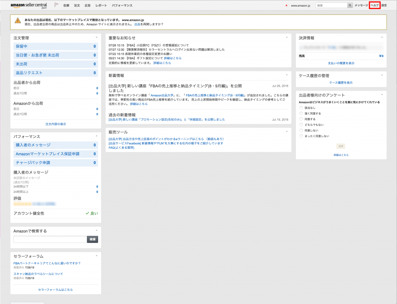This screenshot has height=304, width=397.
Task: Open the ケース履歴を表示 link
Action: tap(341, 83)
